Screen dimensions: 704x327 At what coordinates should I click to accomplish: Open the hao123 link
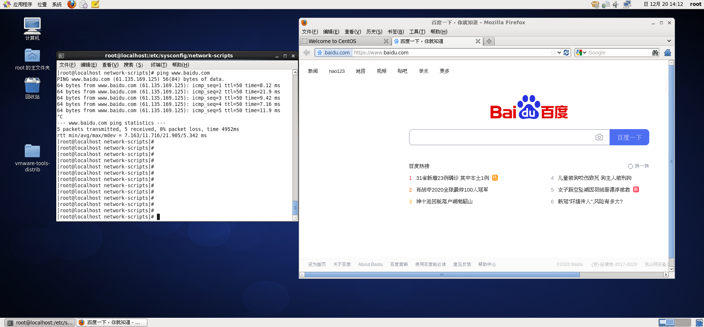(337, 71)
